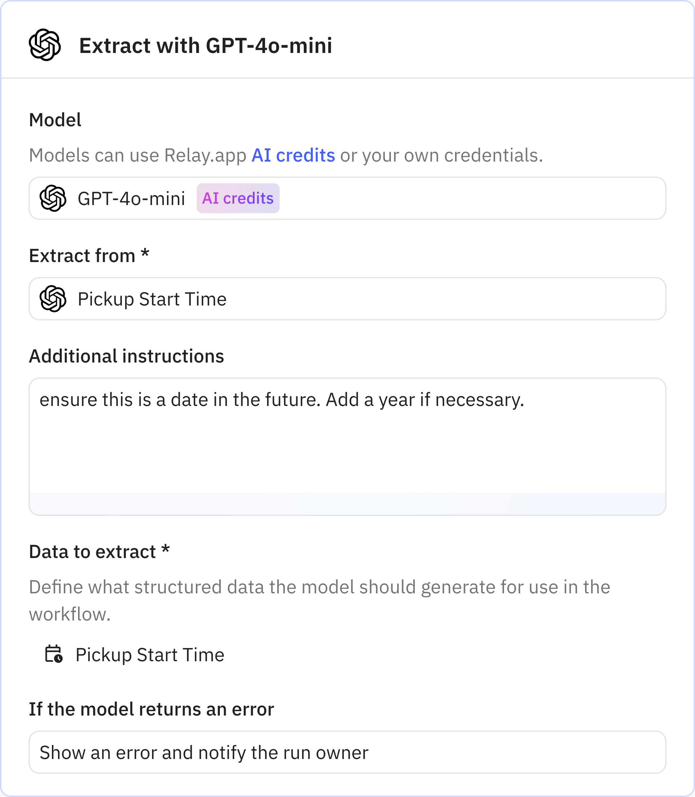Click the Extract with GPT-4o-mini title
Image resolution: width=695 pixels, height=797 pixels.
click(x=206, y=45)
